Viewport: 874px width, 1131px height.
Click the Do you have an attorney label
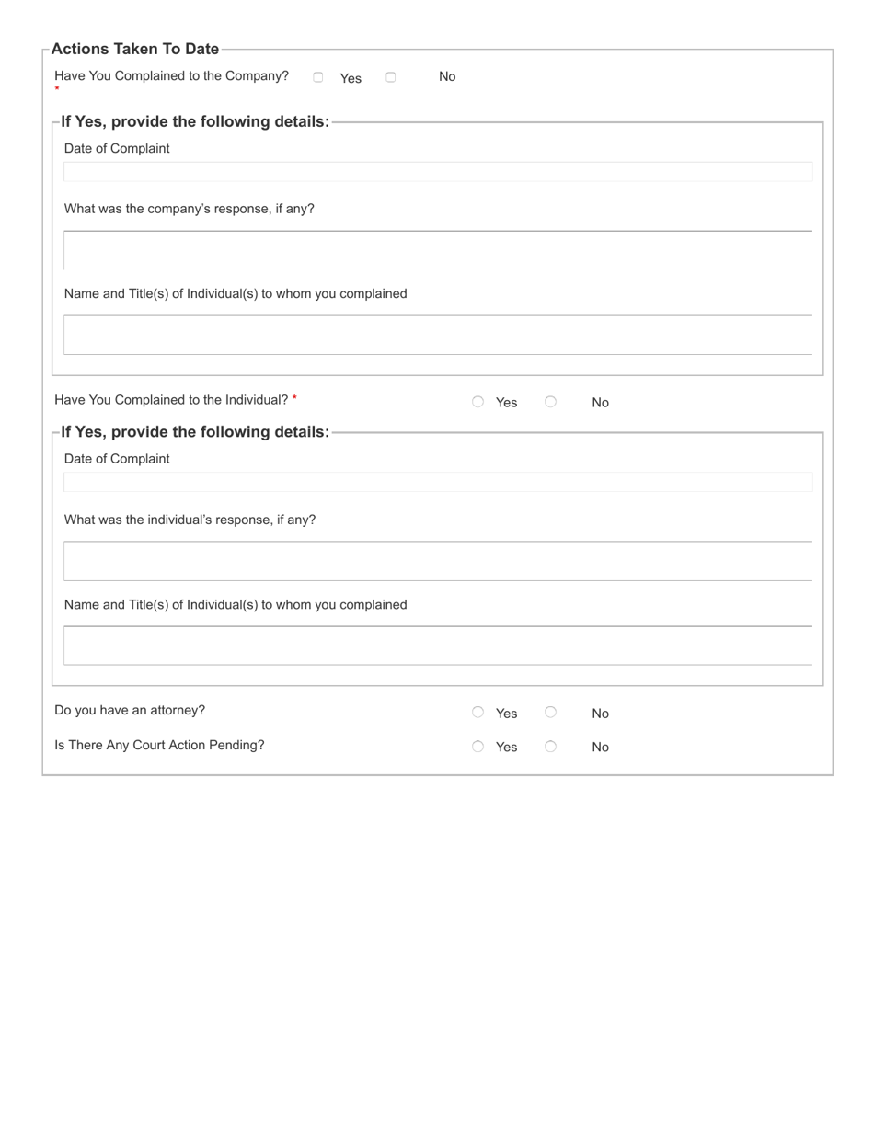coord(130,710)
